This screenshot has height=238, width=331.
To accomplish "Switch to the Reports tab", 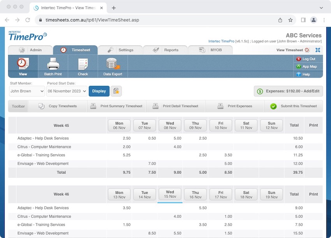I will click(x=165, y=50).
